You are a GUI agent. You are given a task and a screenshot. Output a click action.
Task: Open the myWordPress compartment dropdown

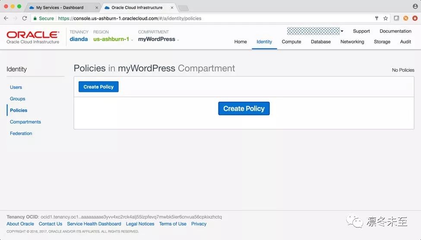tap(158, 39)
